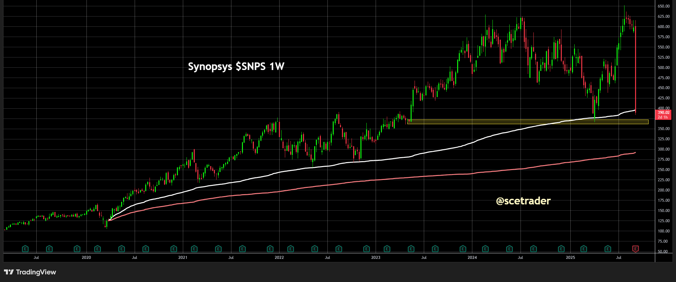Click the Jul label after 2025
Image resolution: width=676 pixels, height=282 pixels.
click(619, 258)
